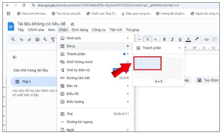Insert a link from the toolbar
222x136 pixels.
207,40
